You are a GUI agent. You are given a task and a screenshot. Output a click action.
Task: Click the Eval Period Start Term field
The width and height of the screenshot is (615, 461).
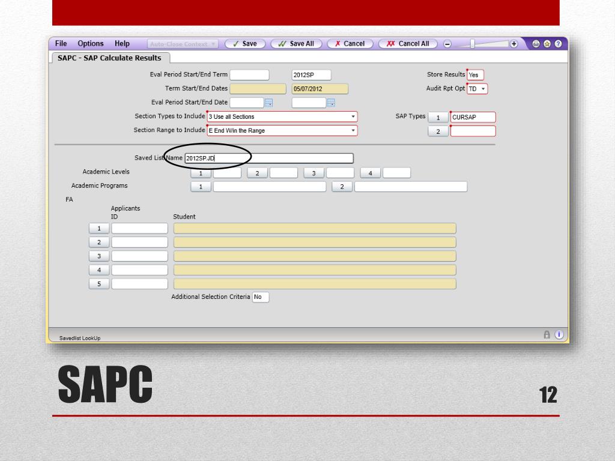(249, 75)
